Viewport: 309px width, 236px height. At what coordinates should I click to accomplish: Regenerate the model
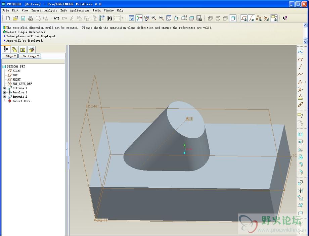[x=102, y=18]
